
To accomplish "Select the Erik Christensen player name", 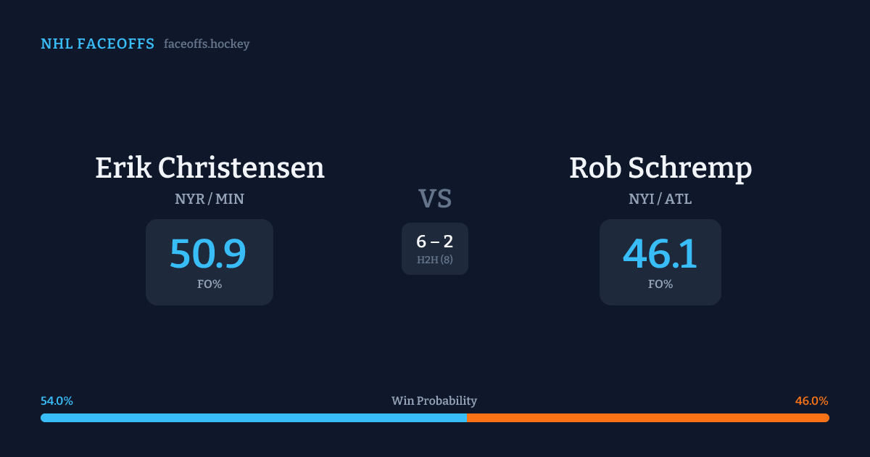I will (210, 168).
